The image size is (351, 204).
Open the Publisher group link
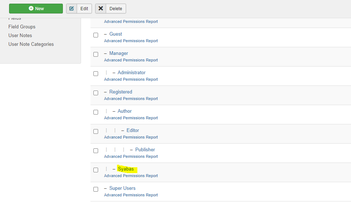145,149
